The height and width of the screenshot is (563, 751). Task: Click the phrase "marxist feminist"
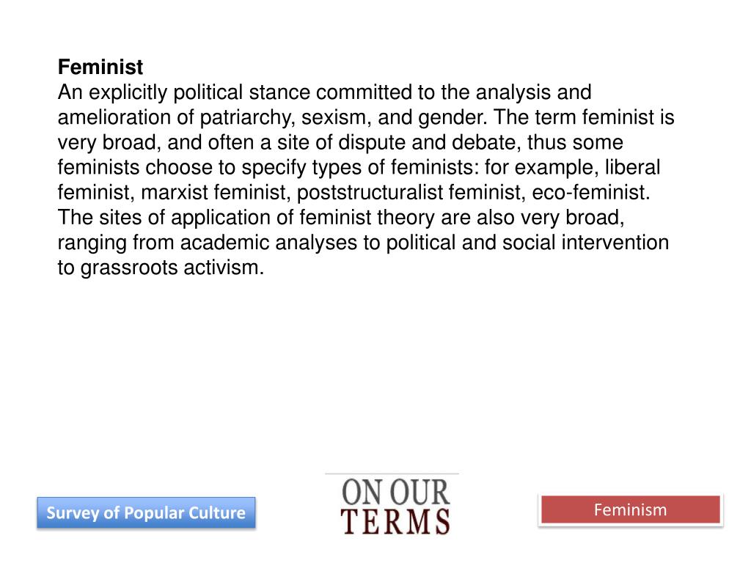[x=216, y=193]
